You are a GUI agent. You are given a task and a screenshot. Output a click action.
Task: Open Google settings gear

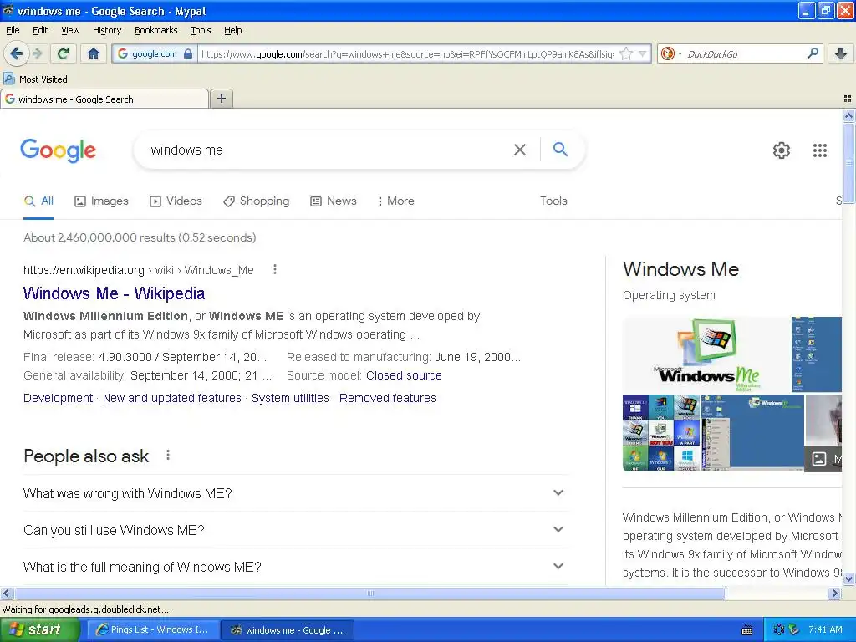(x=782, y=150)
